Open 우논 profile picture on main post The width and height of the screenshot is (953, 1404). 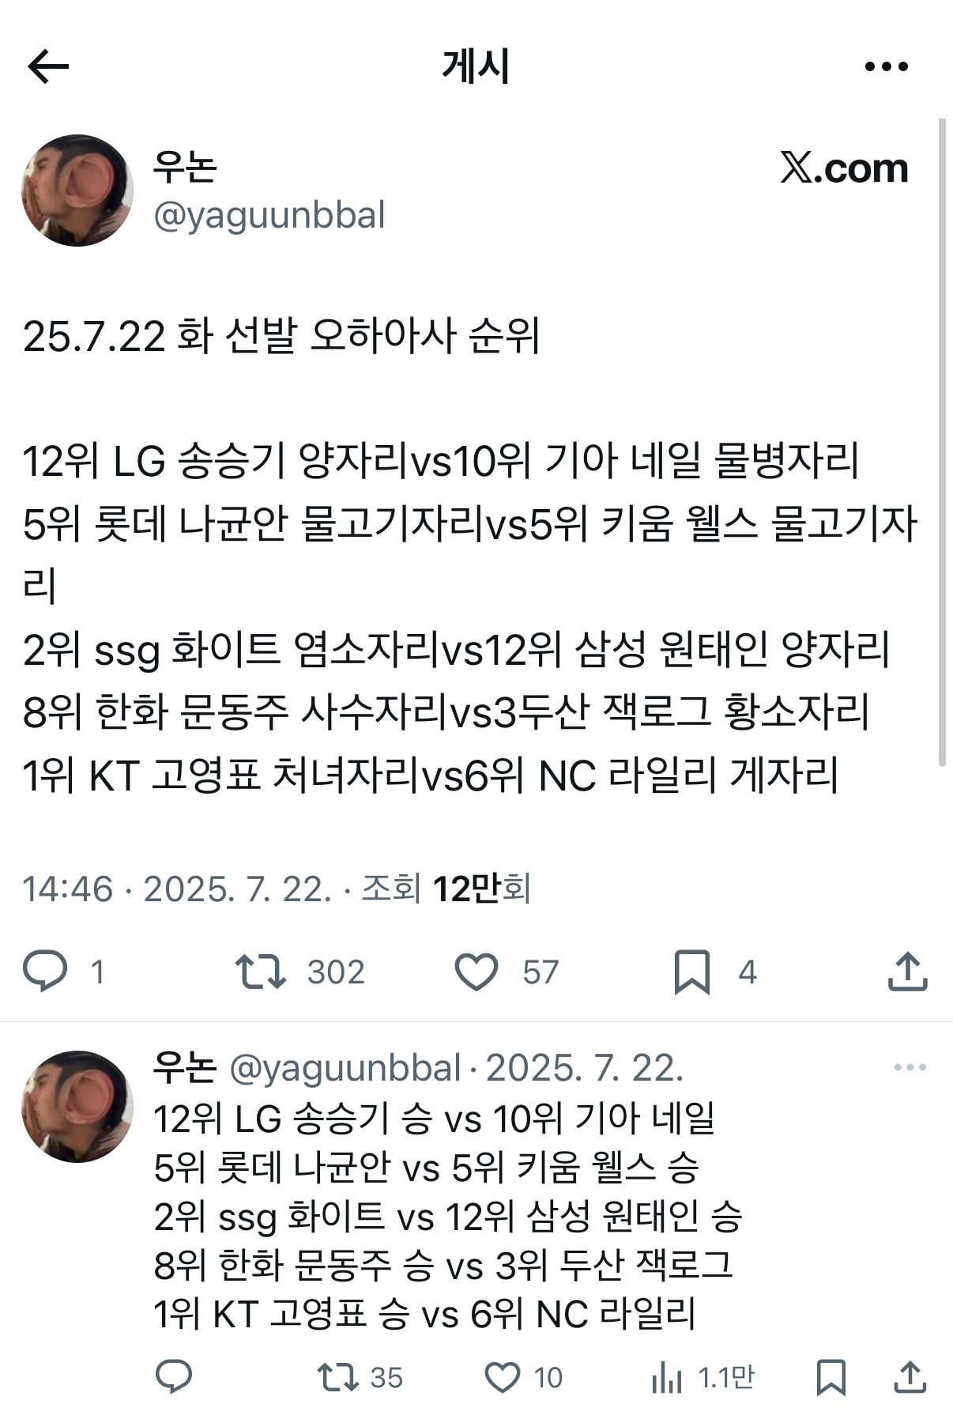77,191
